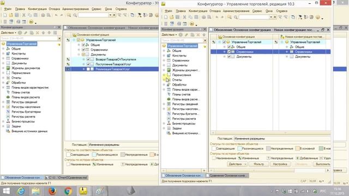The height and width of the screenshot is (196, 349).
Task: Click Redo arrow in front window toolbar
Action: [222, 17]
